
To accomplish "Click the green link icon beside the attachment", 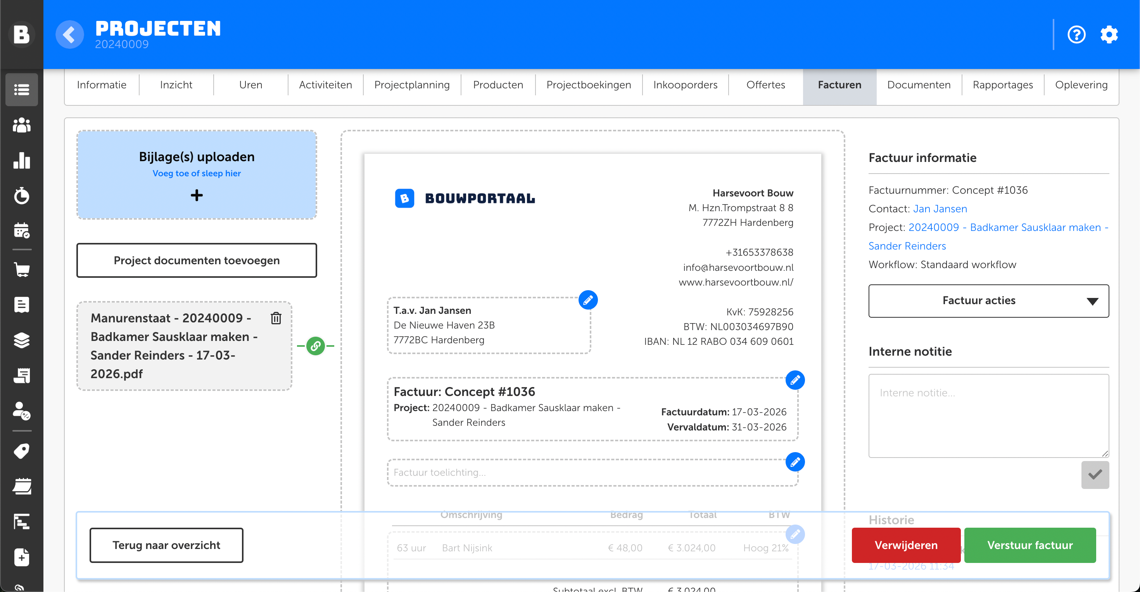I will pos(316,346).
